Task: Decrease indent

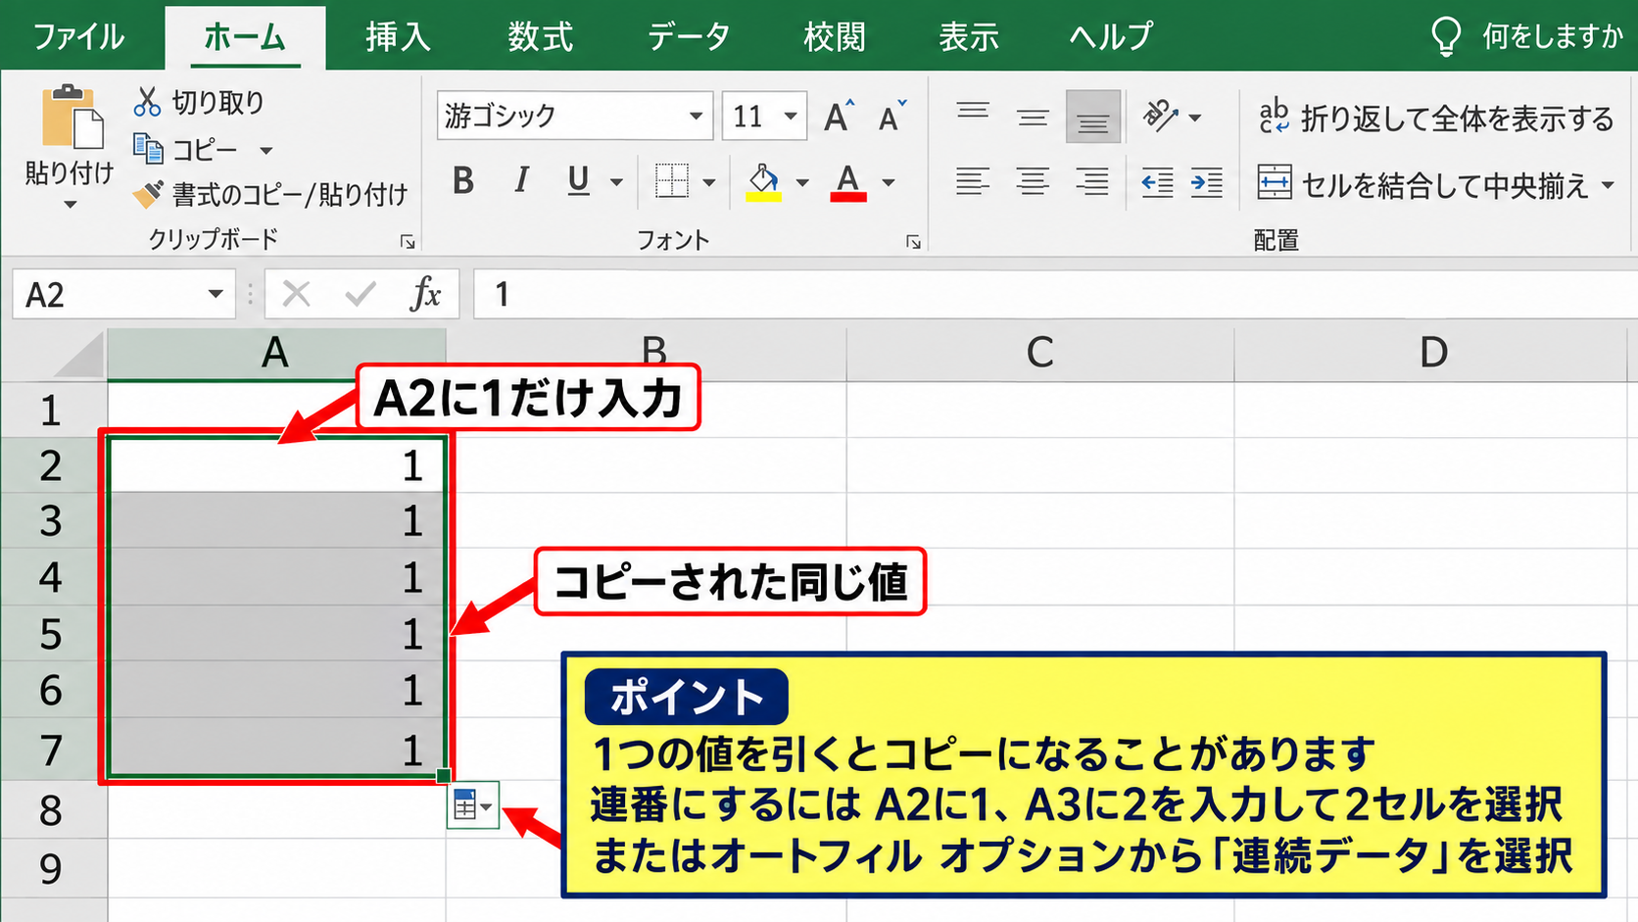Action: click(x=1157, y=182)
